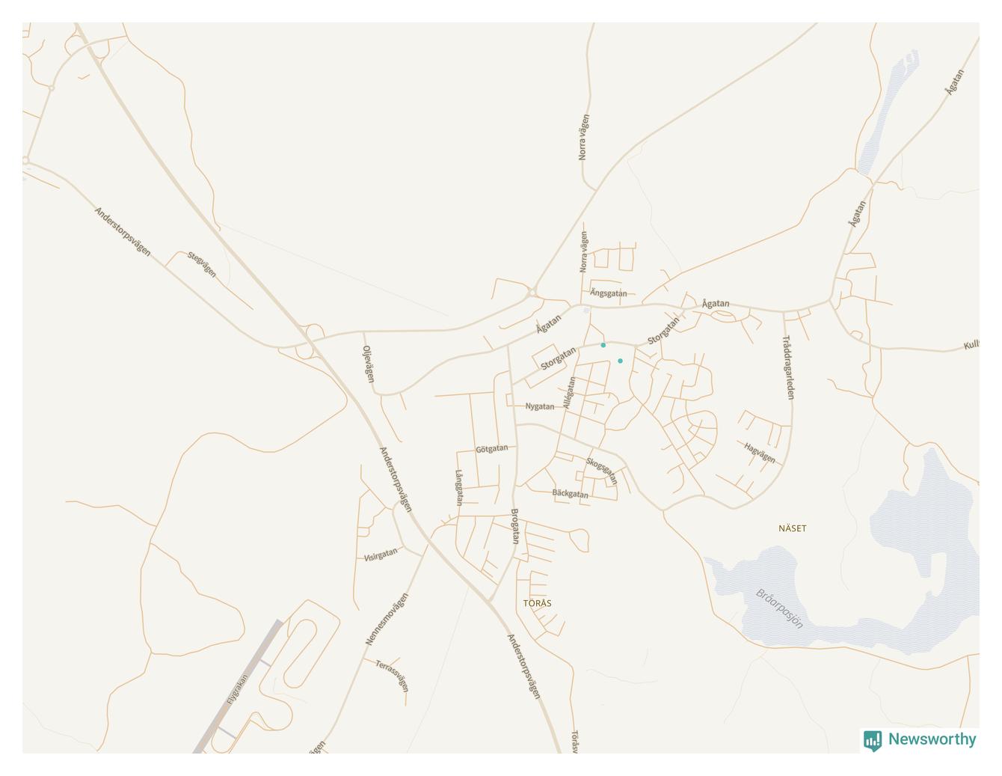This screenshot has height=776, width=1002.
Task: Click the Ängsgatan street label
Action: pyautogui.click(x=609, y=293)
